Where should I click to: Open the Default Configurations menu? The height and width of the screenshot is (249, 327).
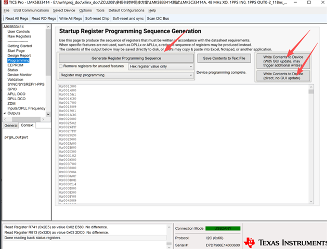click(126, 10)
